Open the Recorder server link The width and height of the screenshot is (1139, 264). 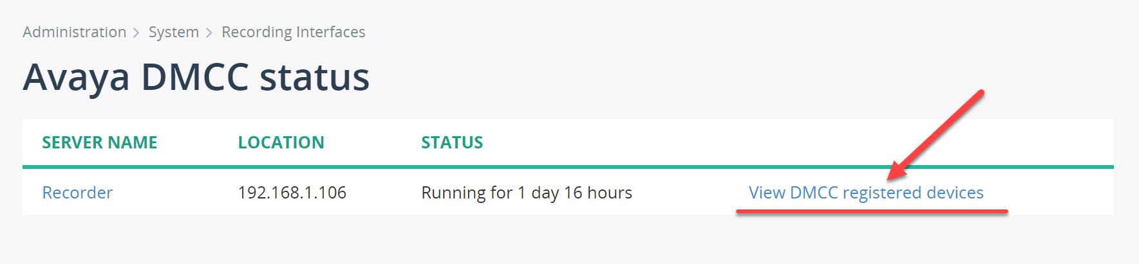77,193
